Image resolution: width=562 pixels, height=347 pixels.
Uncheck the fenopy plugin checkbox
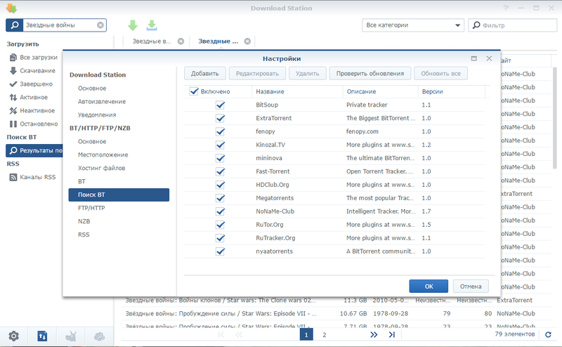coord(220,131)
